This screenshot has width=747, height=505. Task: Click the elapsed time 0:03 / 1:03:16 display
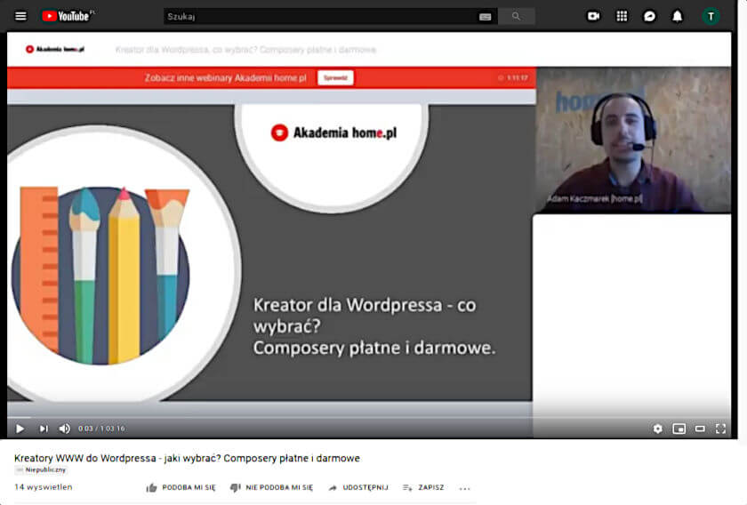[101, 429]
